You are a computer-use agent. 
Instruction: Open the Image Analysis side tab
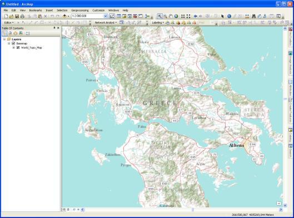pos(290,63)
